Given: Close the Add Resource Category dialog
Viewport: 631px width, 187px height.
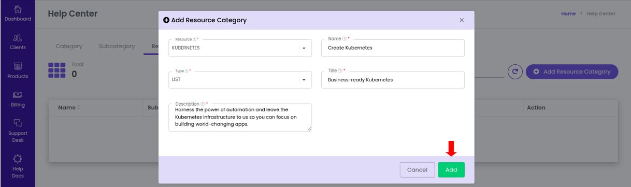Looking at the screenshot, I should click(x=462, y=20).
